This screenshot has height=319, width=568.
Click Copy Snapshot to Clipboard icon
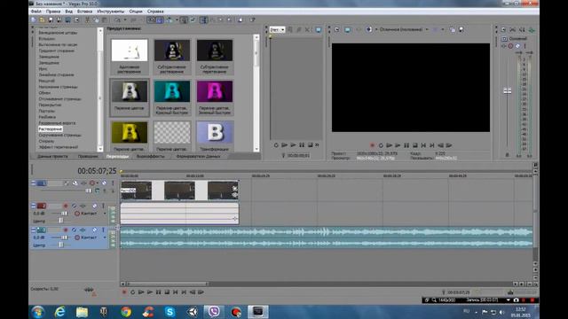(453, 29)
